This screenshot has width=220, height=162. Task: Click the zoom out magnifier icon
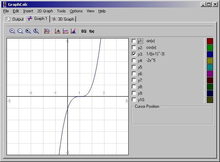[x=20, y=31]
